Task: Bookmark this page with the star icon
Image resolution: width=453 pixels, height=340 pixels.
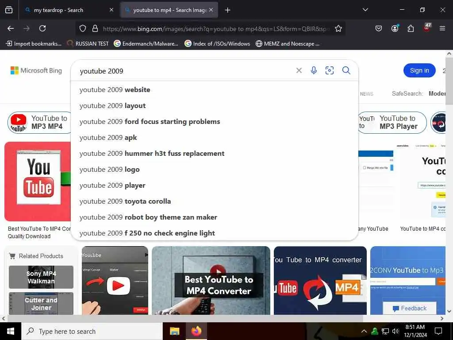Action: pos(338,28)
